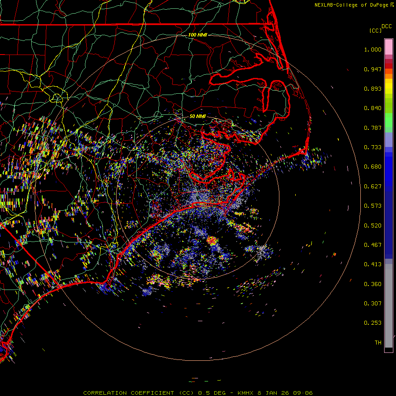Screen dimensions: 396x396
Task: Click the 8 JAN 26 09:06 timestamp
Action: point(285,393)
